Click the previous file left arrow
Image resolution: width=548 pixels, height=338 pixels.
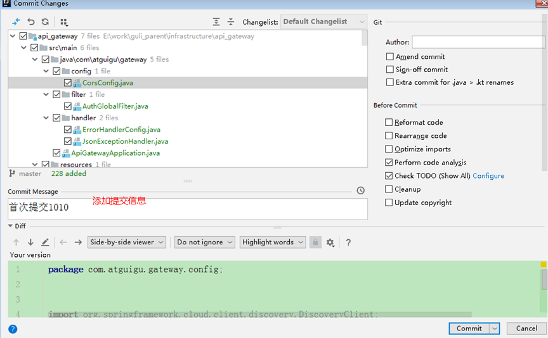tap(63, 242)
